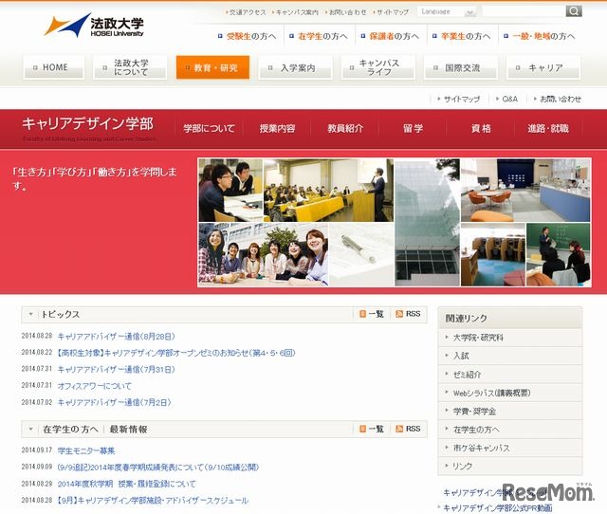Click the search magnifier button
This screenshot has width=607, height=514.
click(573, 11)
